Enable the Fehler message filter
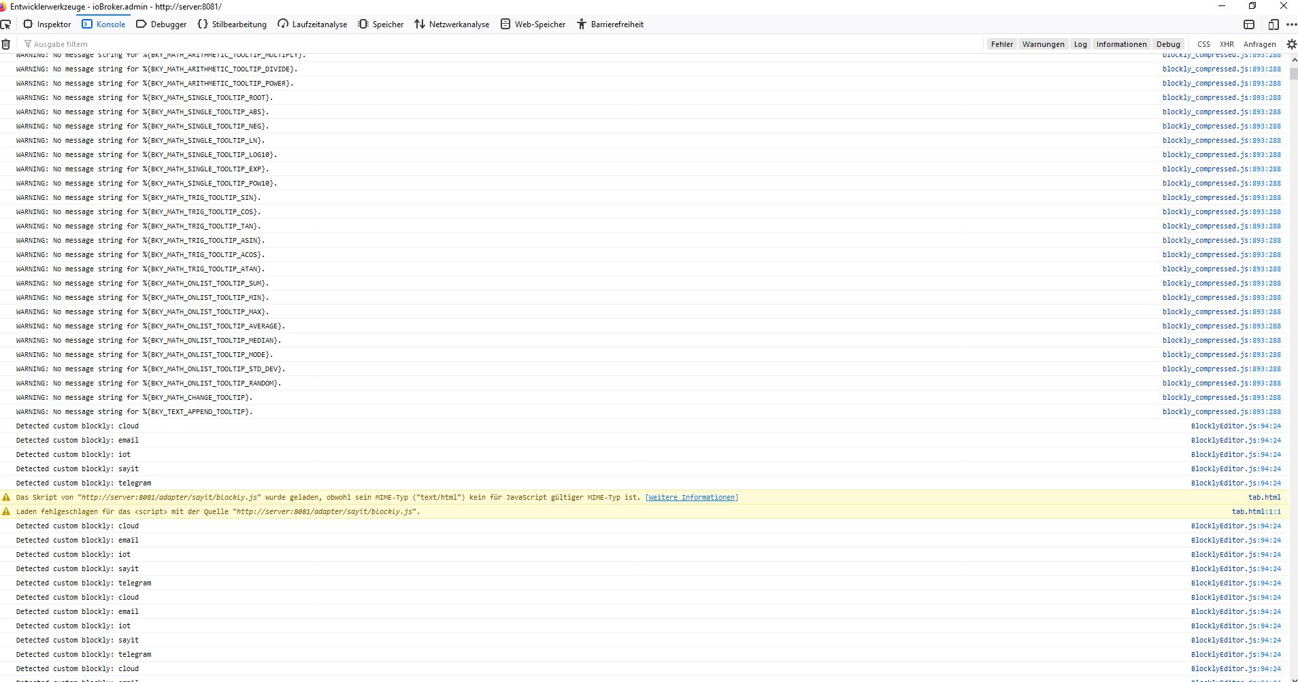 [1001, 44]
